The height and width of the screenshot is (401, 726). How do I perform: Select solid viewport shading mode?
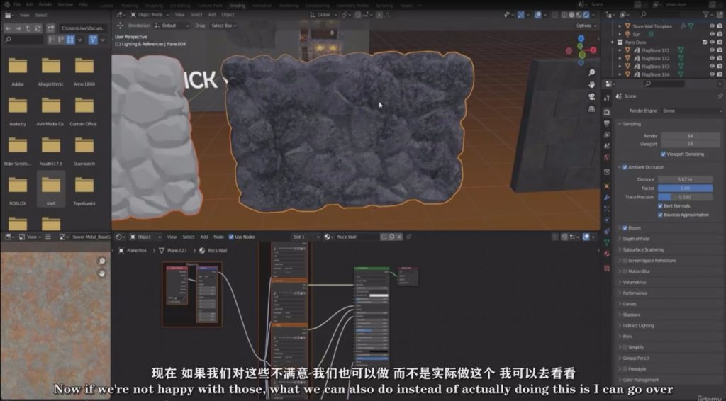click(571, 15)
